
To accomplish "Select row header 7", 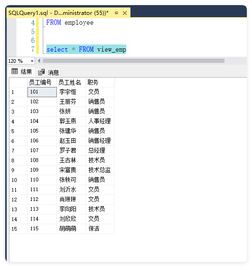I will pyautogui.click(x=19, y=151).
